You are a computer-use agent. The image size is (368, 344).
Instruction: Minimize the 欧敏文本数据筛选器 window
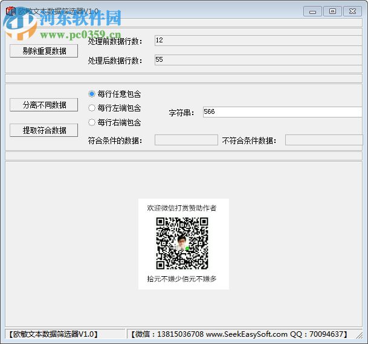click(x=312, y=12)
